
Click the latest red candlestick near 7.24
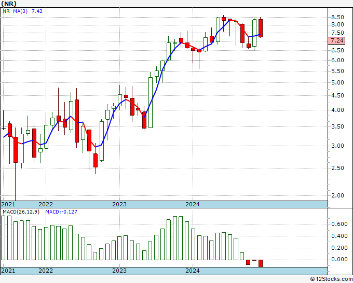[x=261, y=28]
